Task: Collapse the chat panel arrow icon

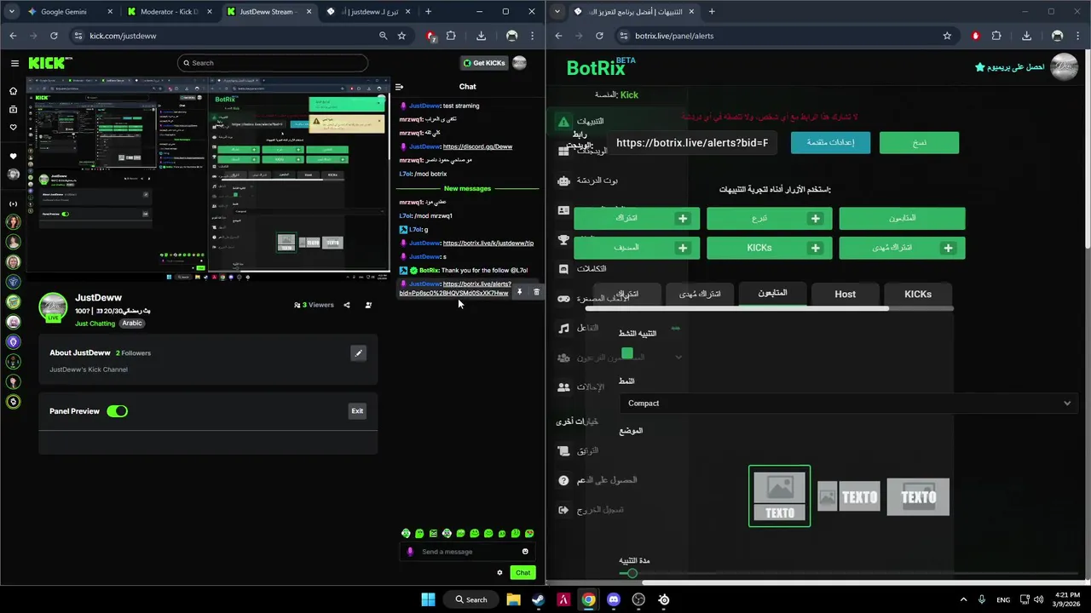Action: [x=399, y=87]
